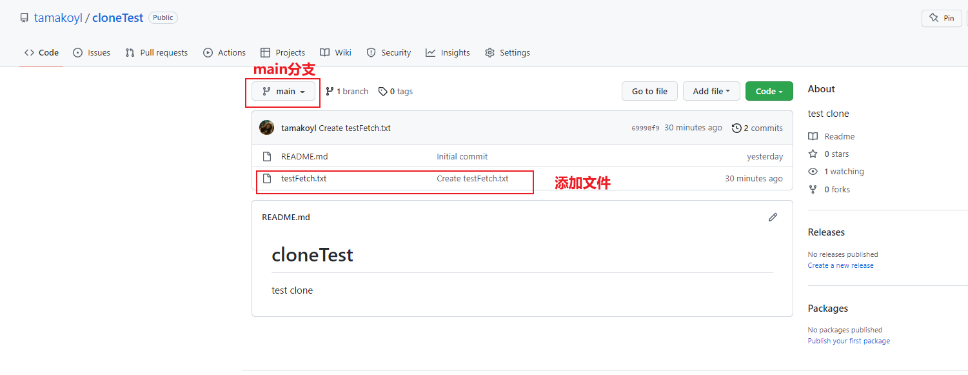The image size is (968, 375).
Task: Click 'No releases published' text
Action: click(843, 255)
